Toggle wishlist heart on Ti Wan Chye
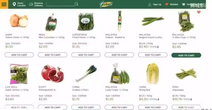This screenshot has height=110, width=212. (x=198, y=12)
